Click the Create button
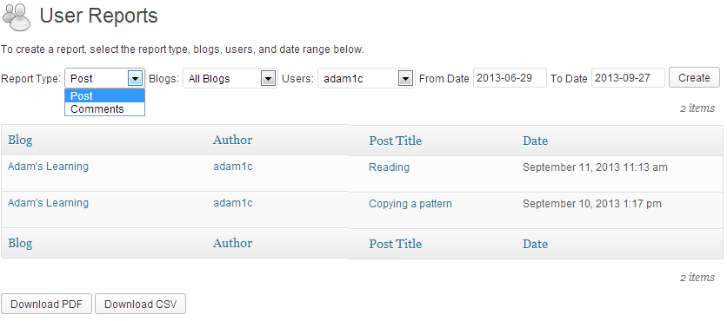 [694, 78]
